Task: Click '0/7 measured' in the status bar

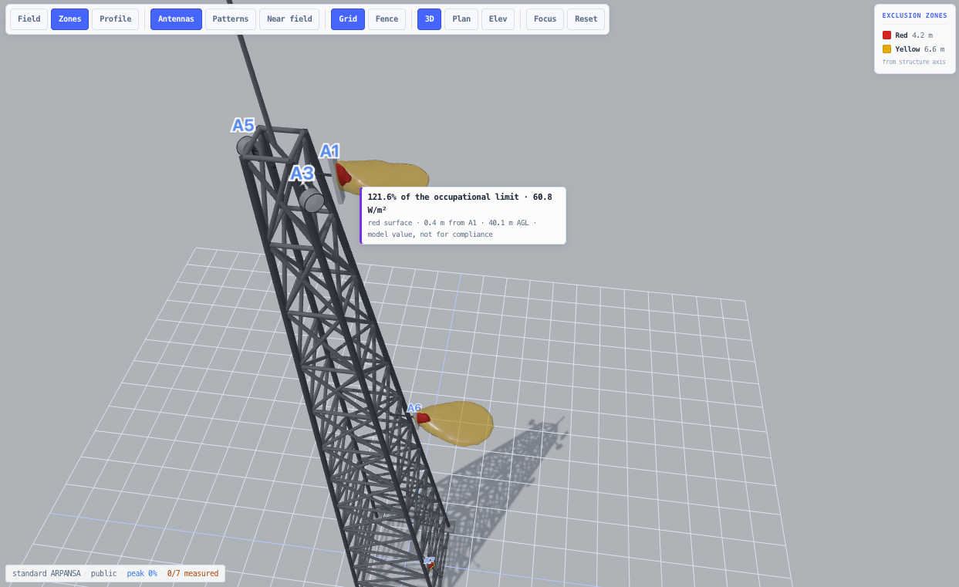Action: [193, 573]
